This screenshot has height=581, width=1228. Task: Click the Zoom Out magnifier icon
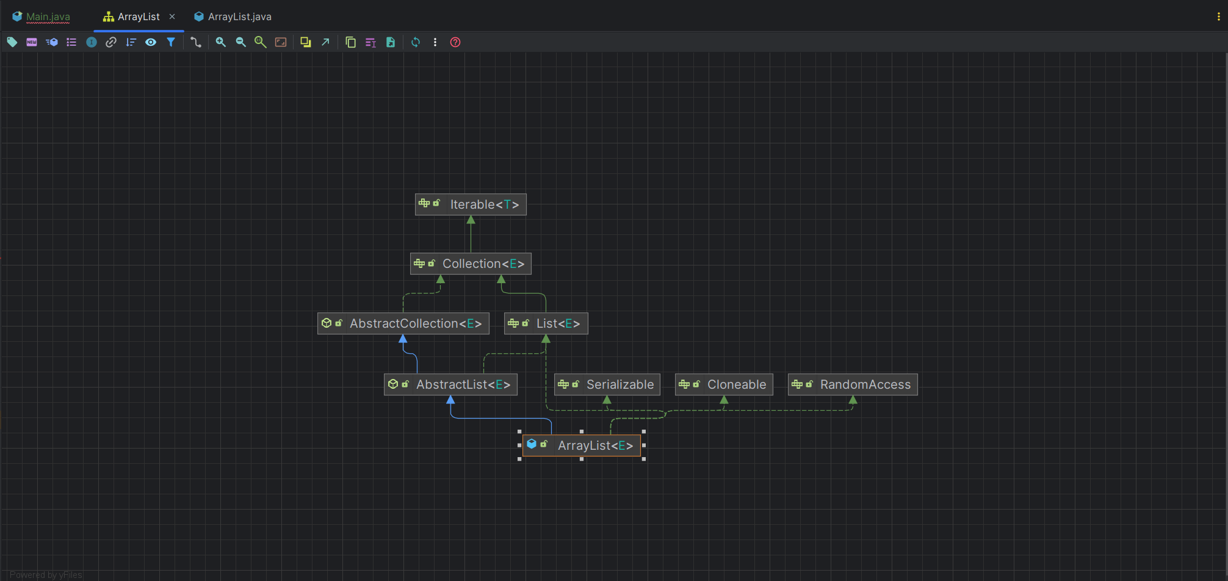(241, 42)
